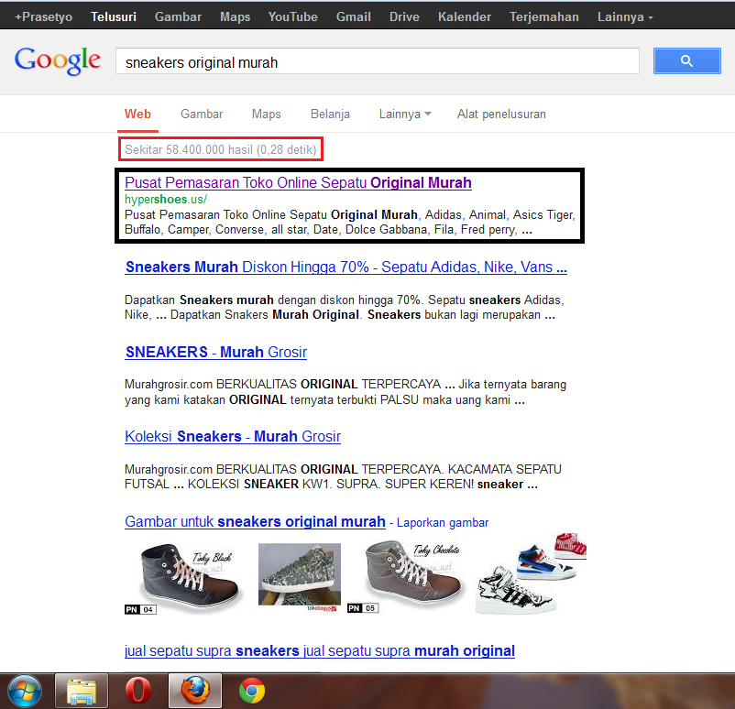The height and width of the screenshot is (709, 735).
Task: Open the Lainnya dropdown under the search box
Action: click(405, 114)
